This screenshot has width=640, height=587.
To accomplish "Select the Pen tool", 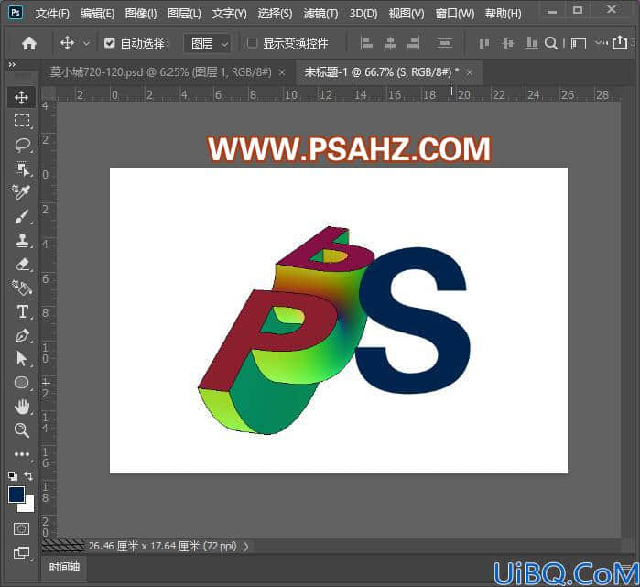I will (21, 335).
